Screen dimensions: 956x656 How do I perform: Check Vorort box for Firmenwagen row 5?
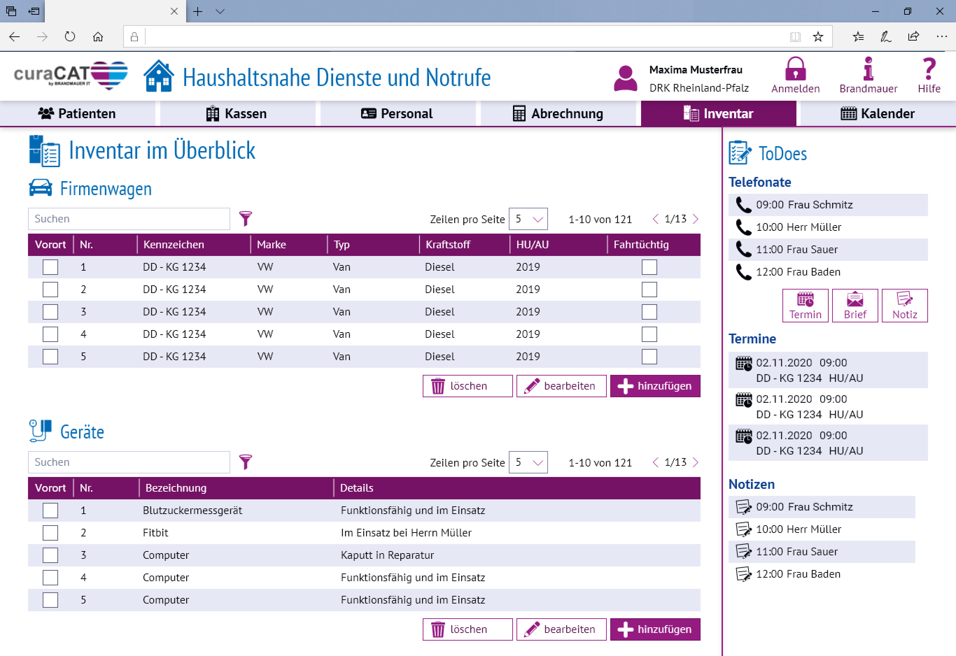click(50, 357)
